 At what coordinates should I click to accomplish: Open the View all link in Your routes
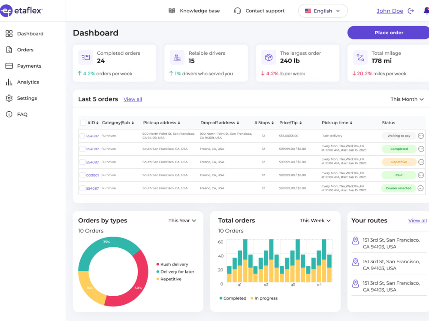(x=417, y=220)
